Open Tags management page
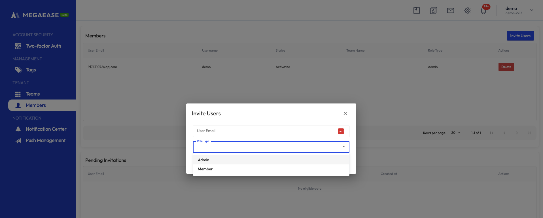This screenshot has width=543, height=218. (x=31, y=70)
